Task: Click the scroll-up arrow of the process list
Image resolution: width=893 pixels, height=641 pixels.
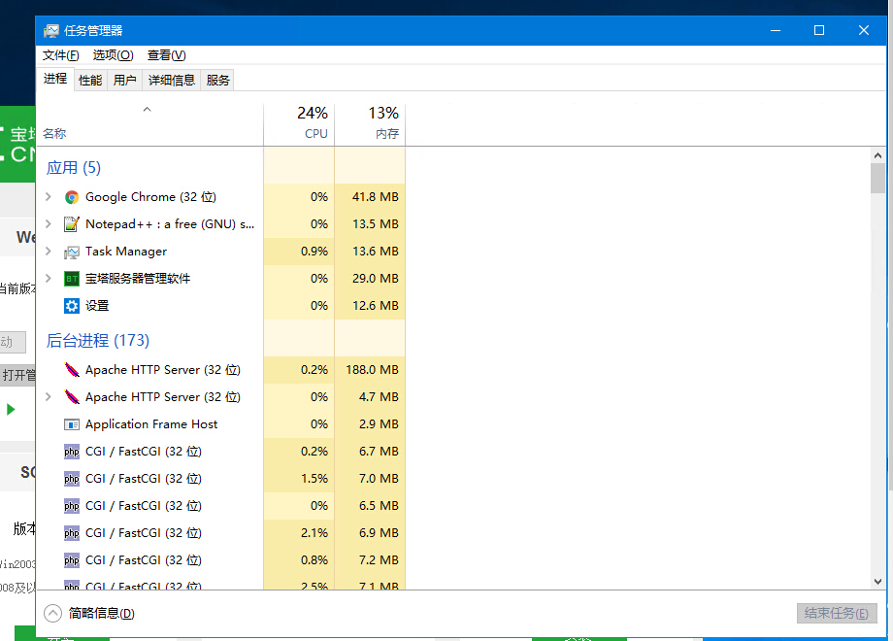Action: (877, 155)
